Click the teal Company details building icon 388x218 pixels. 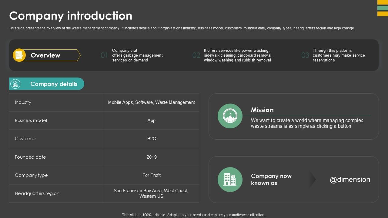pos(15,84)
